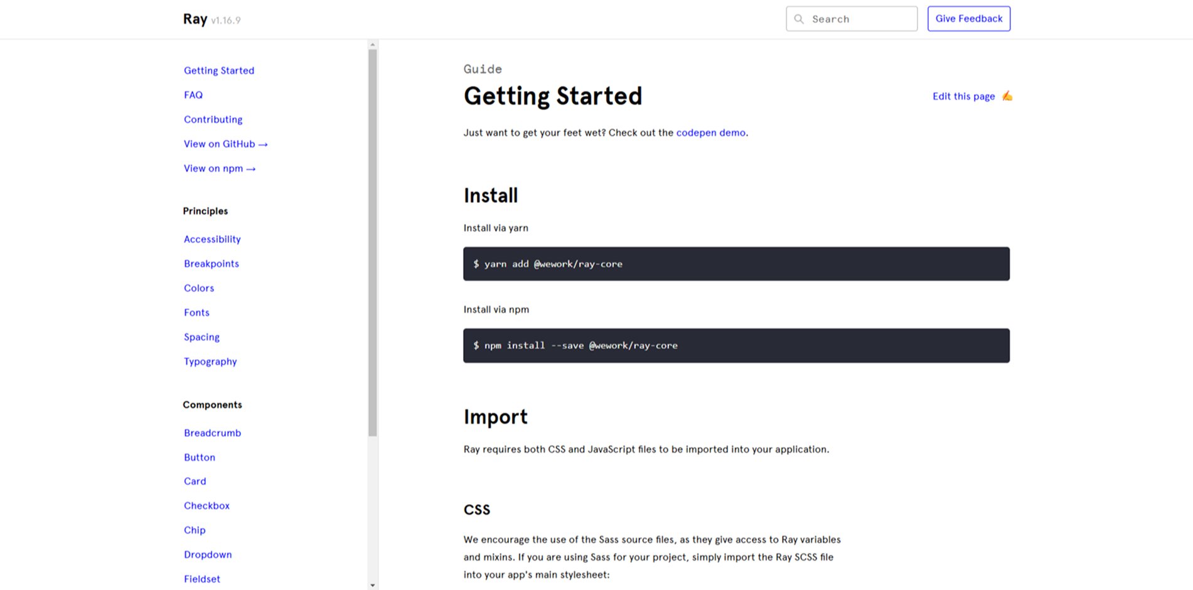This screenshot has width=1193, height=590.
Task: Open View on GitHub link
Action: click(x=226, y=144)
